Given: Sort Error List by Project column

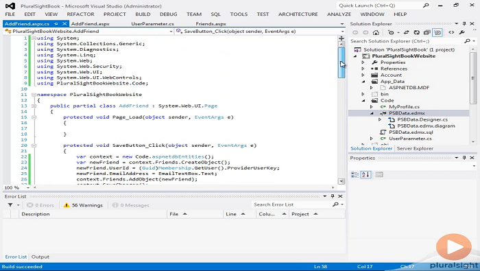Looking at the screenshot, I should 317,214.
